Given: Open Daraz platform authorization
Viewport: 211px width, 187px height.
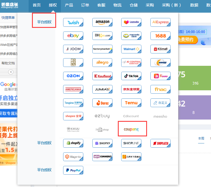Looking at the screenshot, I should [x=102, y=103].
